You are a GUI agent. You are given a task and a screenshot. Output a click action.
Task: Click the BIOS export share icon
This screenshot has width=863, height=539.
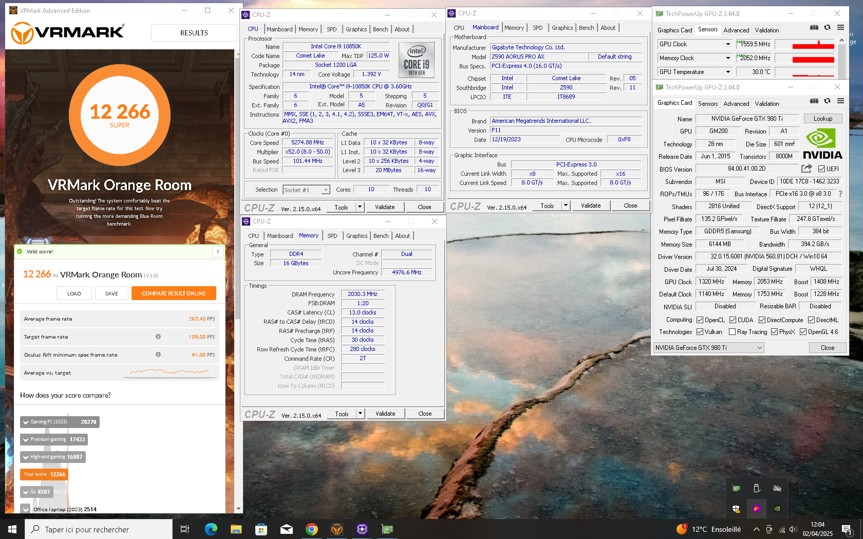[x=806, y=169]
